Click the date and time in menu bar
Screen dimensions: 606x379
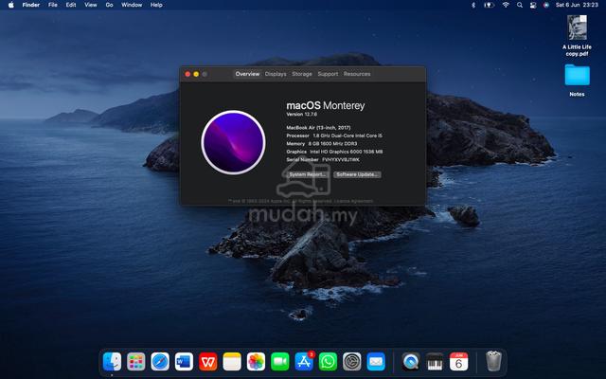(x=577, y=5)
